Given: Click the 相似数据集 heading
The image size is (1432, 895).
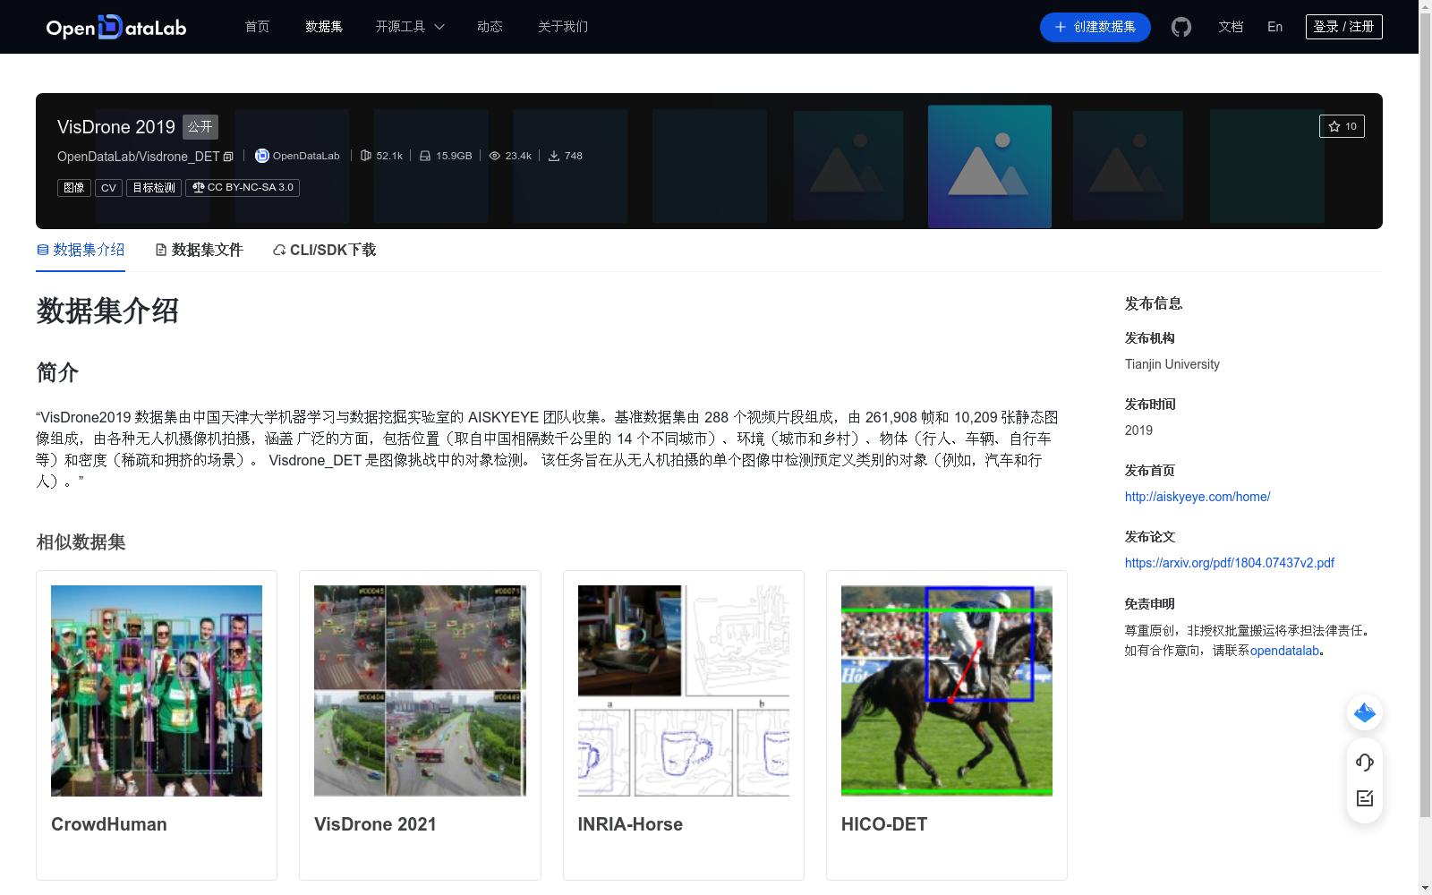Looking at the screenshot, I should click(x=81, y=542).
